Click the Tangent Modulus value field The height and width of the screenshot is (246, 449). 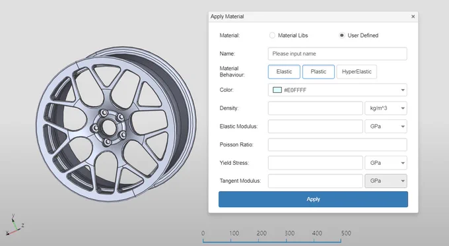[315, 181]
